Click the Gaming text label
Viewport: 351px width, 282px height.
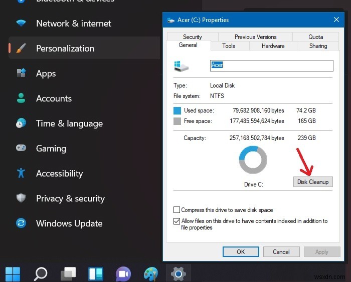[51, 148]
